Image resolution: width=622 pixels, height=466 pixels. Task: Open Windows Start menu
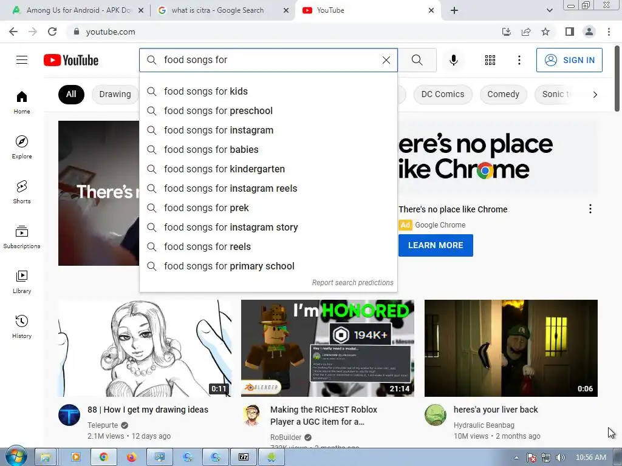pyautogui.click(x=16, y=457)
